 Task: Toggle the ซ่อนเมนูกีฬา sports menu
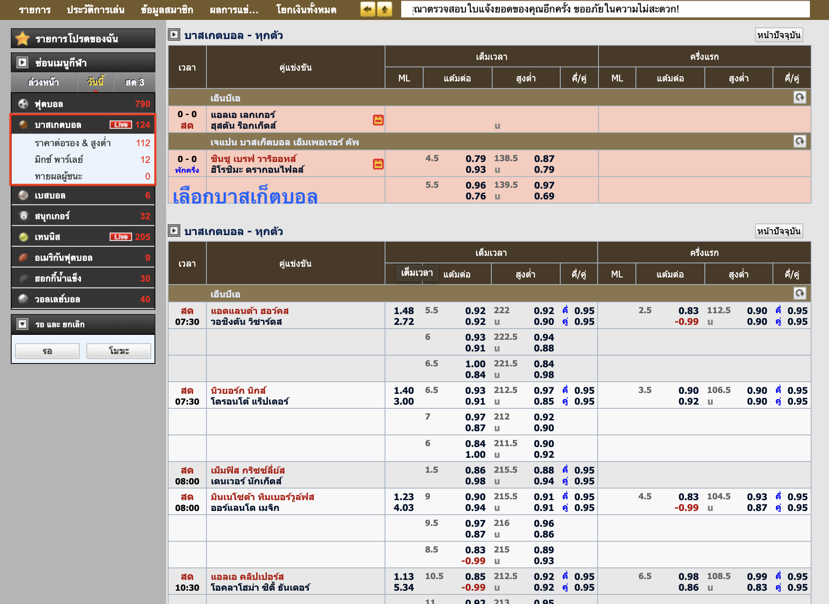click(22, 63)
